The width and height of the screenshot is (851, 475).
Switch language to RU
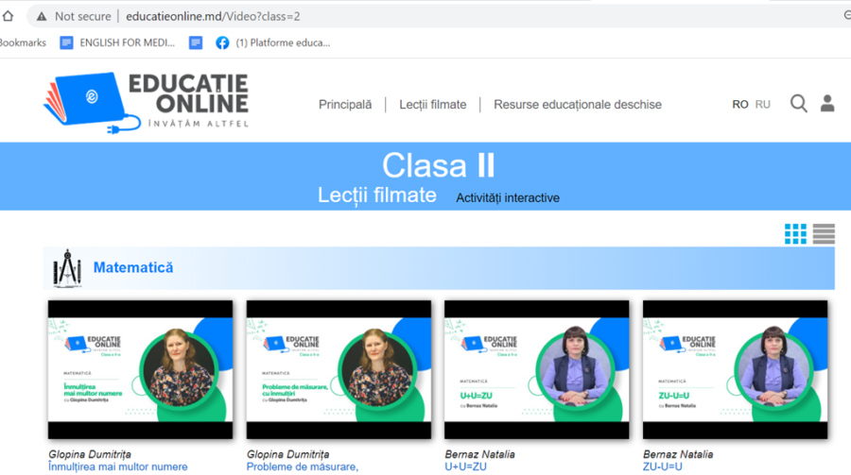click(762, 105)
